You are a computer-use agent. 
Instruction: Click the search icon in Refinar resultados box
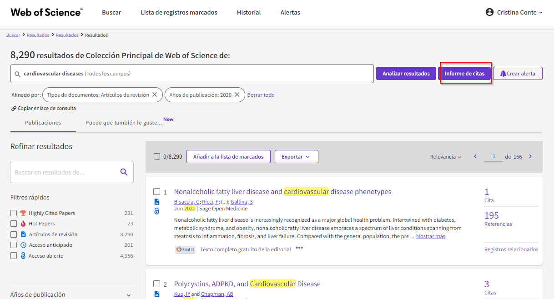point(124,172)
